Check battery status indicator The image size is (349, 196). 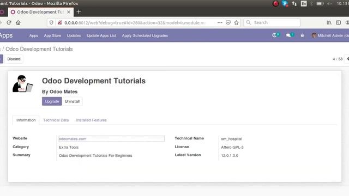[320, 4]
